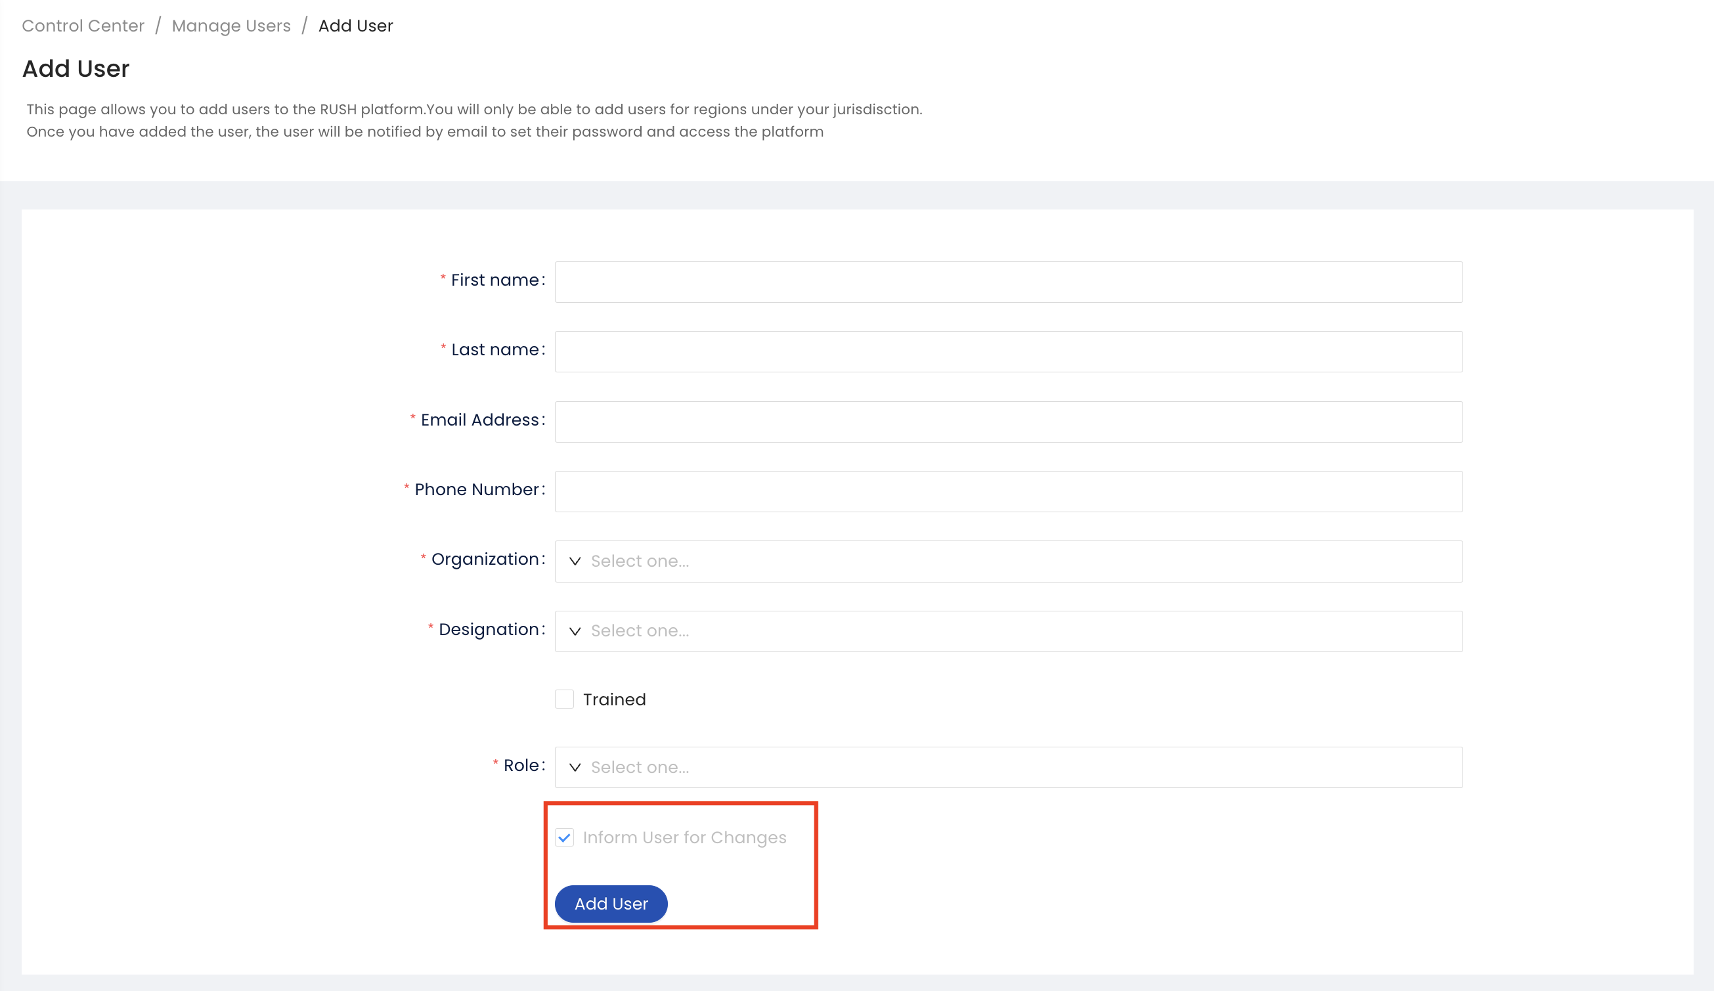Click the Role dropdown chevron icon

pyautogui.click(x=575, y=767)
